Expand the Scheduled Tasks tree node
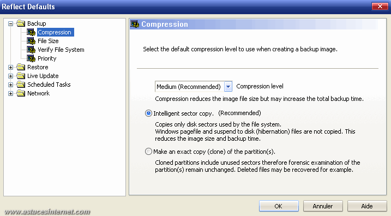The height and width of the screenshot is (216, 391). coord(10,85)
